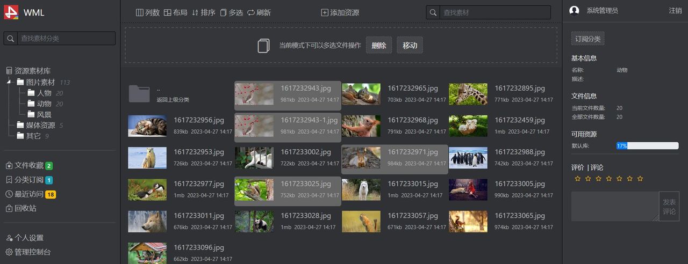
Task: Click file name 1617233002.jpg
Action: pos(306,152)
